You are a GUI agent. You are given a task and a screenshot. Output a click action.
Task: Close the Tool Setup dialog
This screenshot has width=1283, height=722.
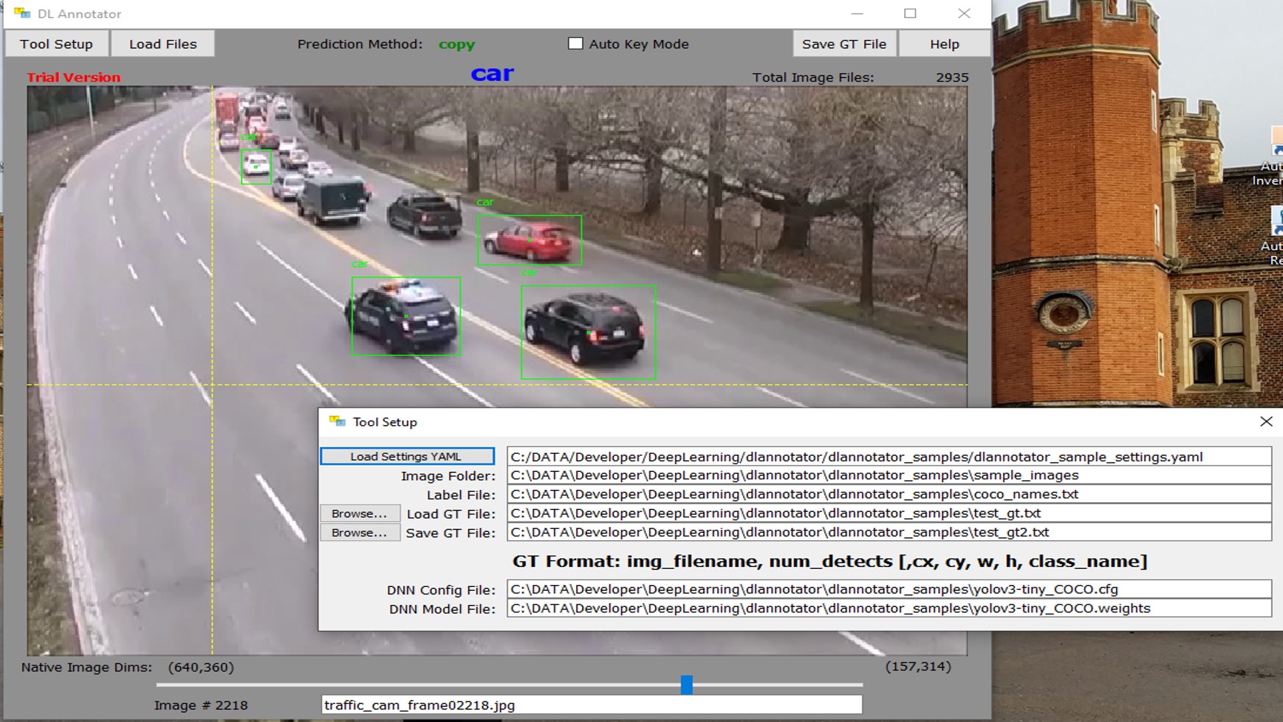point(1266,422)
